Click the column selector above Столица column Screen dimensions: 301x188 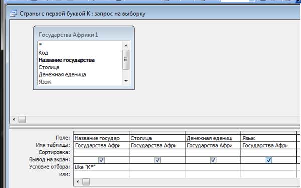point(157,133)
